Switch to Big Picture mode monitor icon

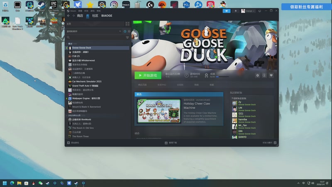pos(260,11)
